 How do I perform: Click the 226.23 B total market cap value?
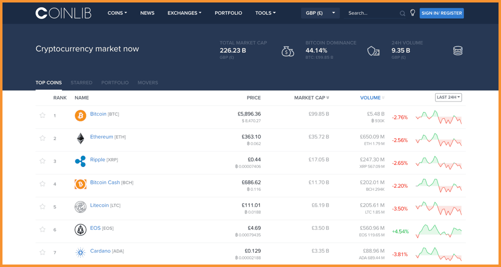click(233, 51)
